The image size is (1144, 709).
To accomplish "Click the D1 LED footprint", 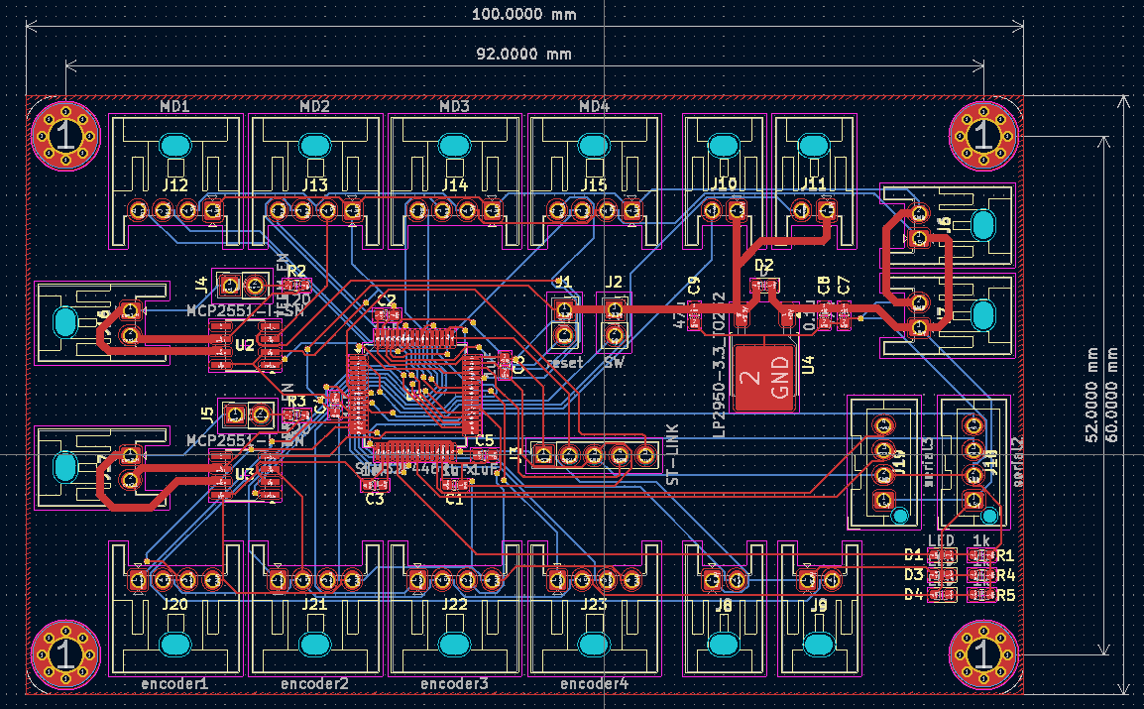I will pyautogui.click(x=943, y=555).
